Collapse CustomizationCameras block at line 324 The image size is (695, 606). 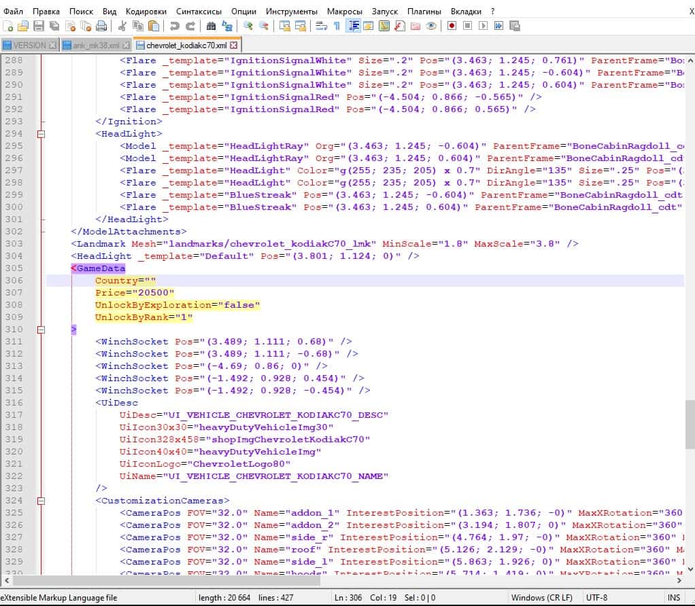pos(41,501)
